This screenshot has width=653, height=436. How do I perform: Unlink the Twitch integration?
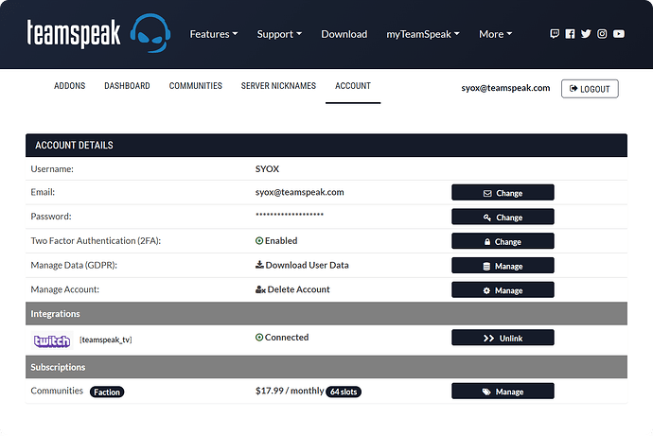pyautogui.click(x=503, y=338)
